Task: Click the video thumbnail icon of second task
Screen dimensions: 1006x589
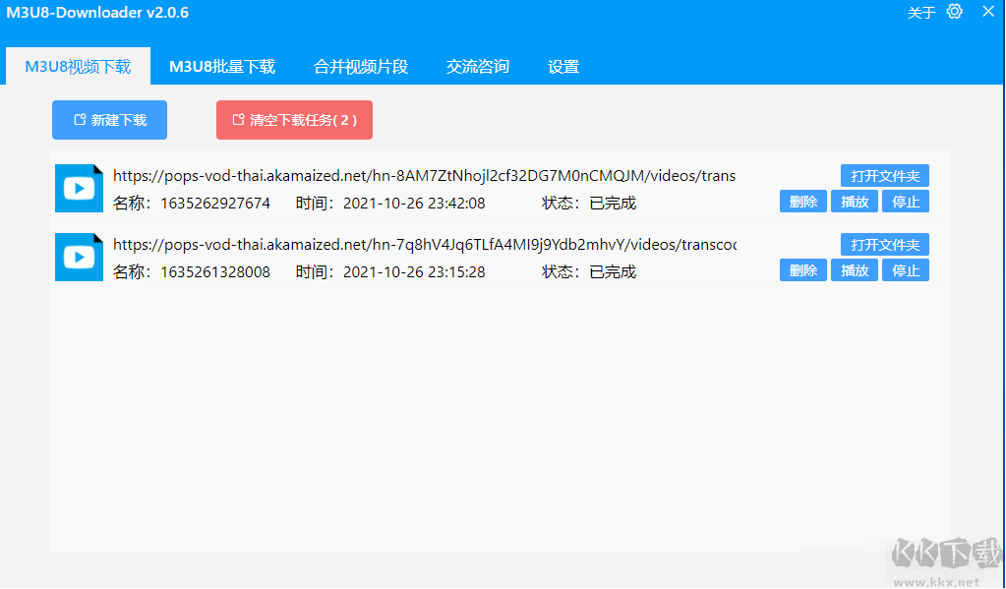Action: [79, 257]
